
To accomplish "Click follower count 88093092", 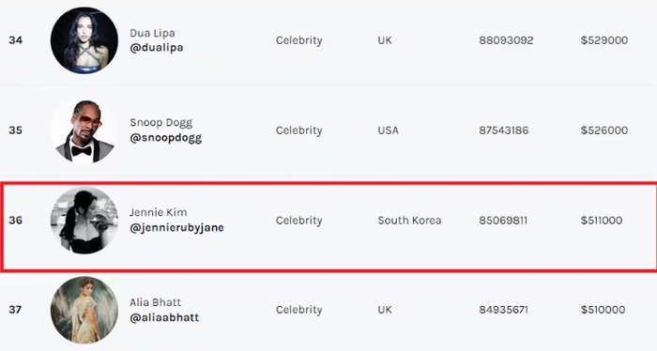I will tap(506, 40).
